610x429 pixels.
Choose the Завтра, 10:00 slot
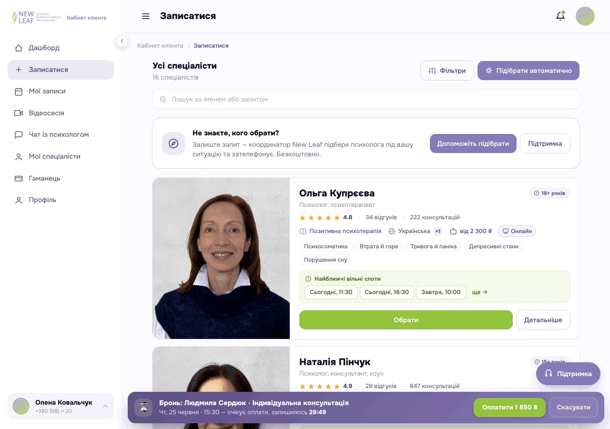[441, 292]
